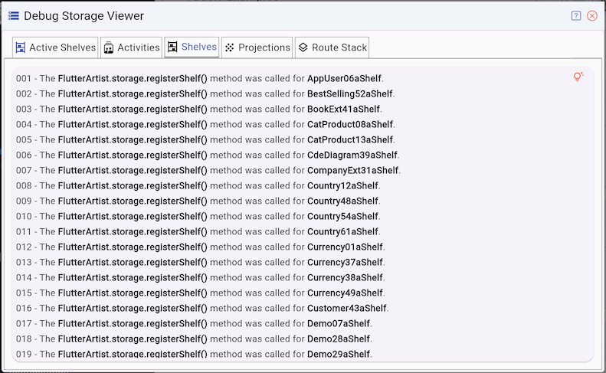Screen dimensions: 606x373
Task: Click the Projections tab icon
Action: pyautogui.click(x=229, y=47)
